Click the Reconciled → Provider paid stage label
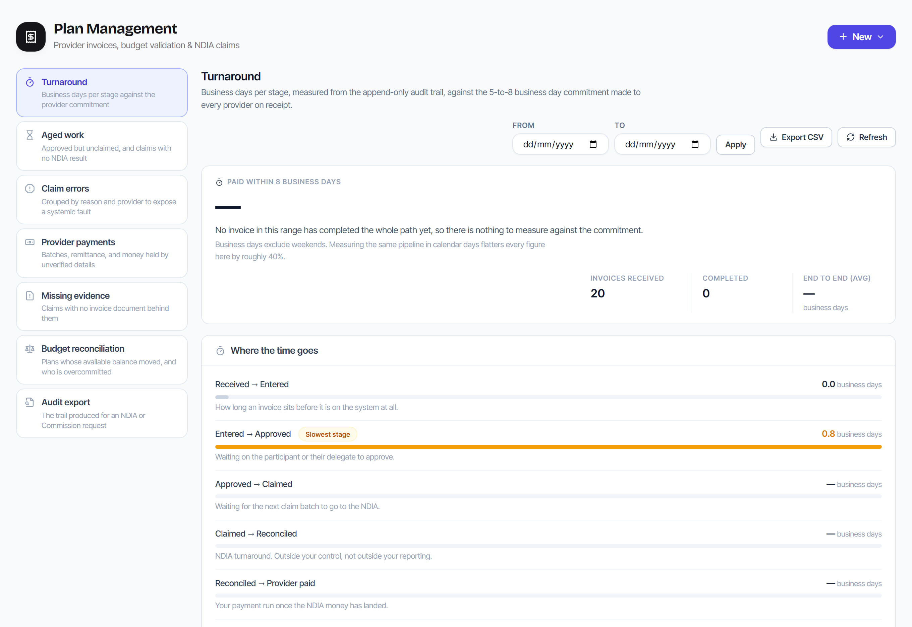The width and height of the screenshot is (912, 627). [265, 583]
